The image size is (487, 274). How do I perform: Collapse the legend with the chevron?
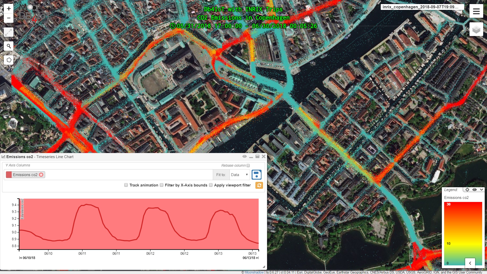point(481,190)
